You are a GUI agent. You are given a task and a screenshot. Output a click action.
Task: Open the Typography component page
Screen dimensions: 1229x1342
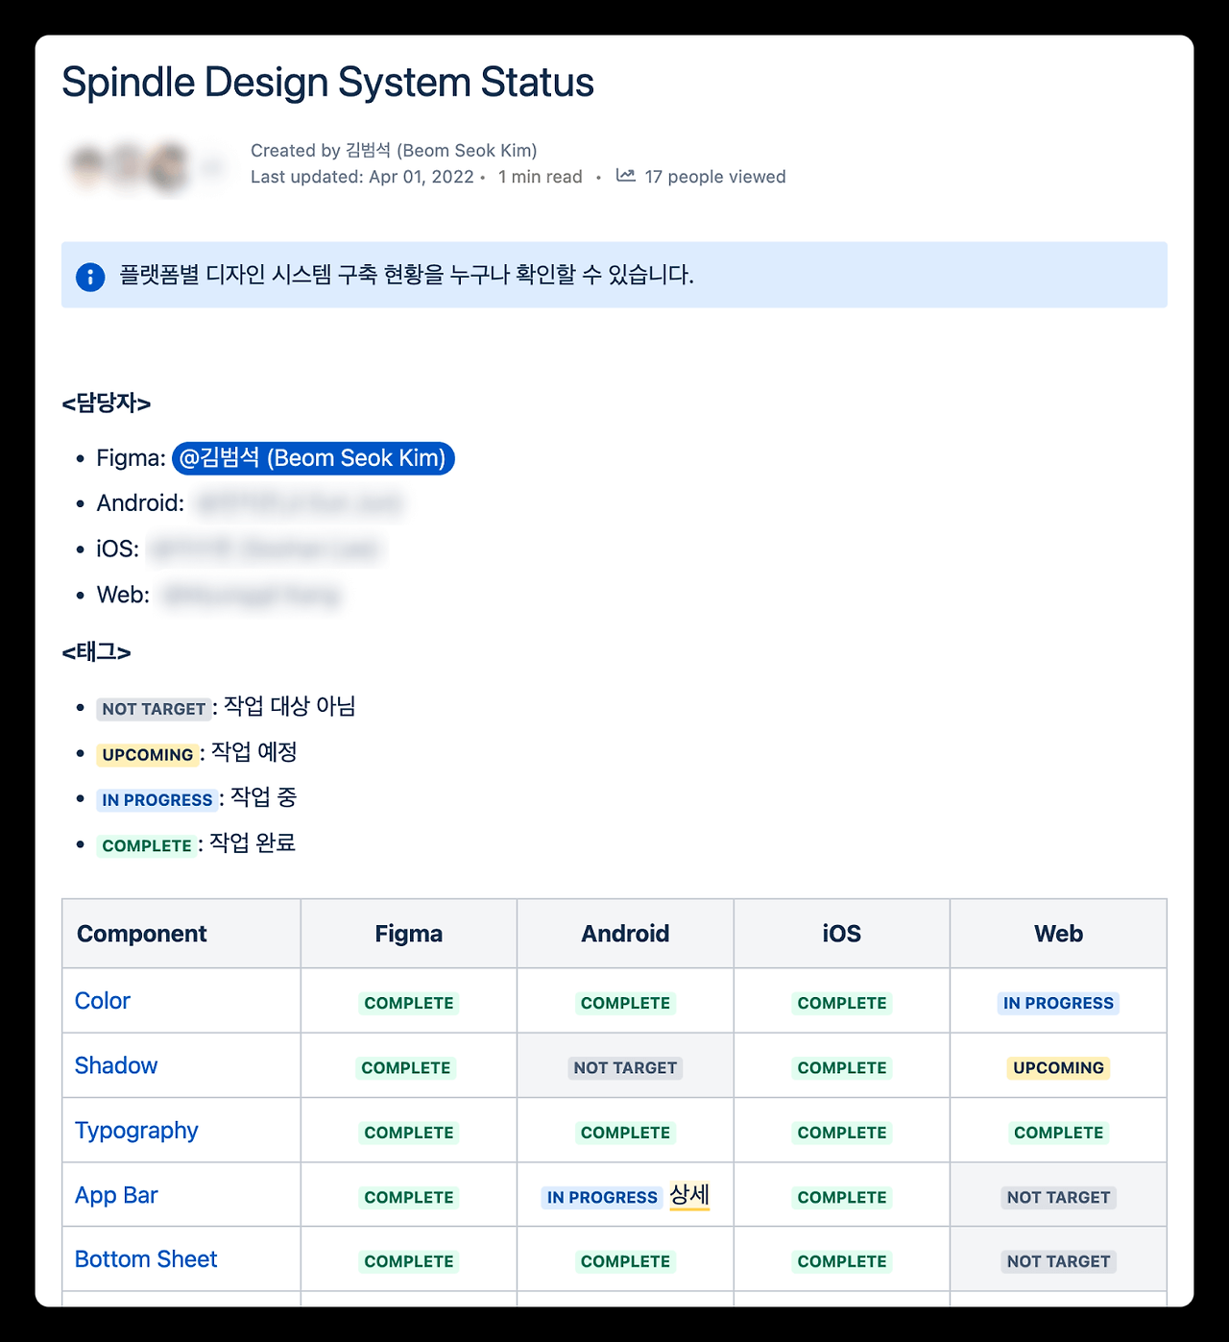click(136, 1130)
